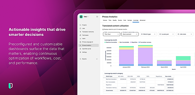The image size is (195, 95).
Task: Click the 'Grand totals' row label
Action: pyautogui.click(x=109, y=91)
